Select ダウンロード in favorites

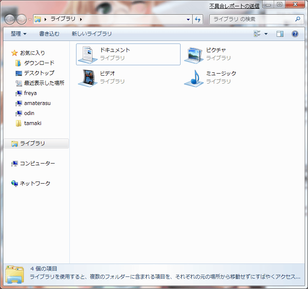pyautogui.click(x=39, y=63)
